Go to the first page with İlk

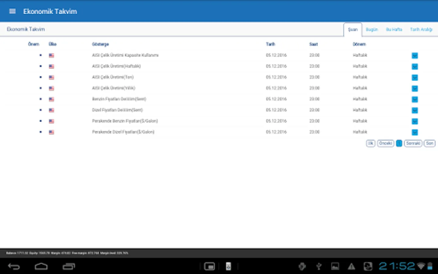pos(370,143)
